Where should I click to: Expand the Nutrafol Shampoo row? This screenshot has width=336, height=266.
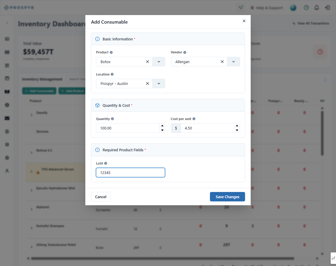tap(32, 228)
